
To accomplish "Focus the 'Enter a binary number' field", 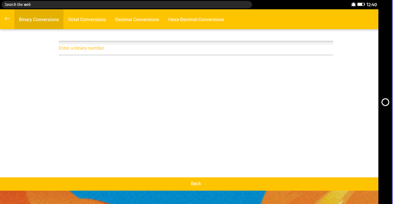I will click(196, 48).
